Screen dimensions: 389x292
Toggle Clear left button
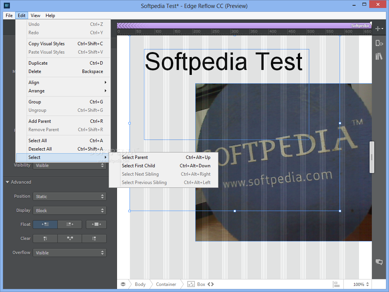pyautogui.click(x=45, y=238)
